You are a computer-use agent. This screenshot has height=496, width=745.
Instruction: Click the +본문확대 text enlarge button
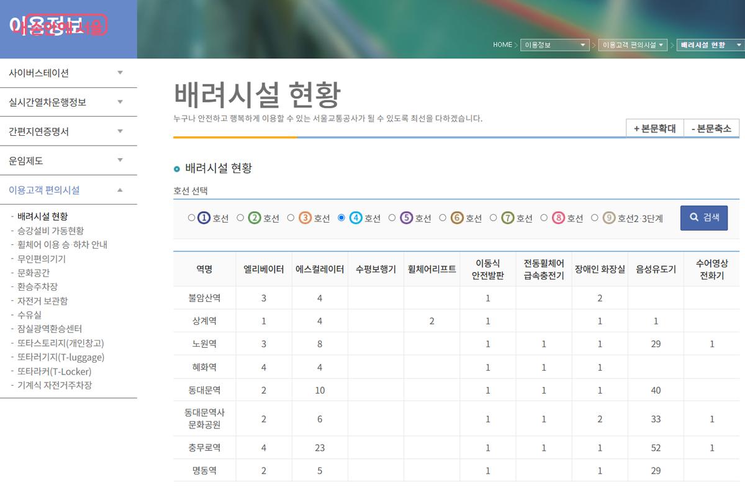tap(654, 128)
